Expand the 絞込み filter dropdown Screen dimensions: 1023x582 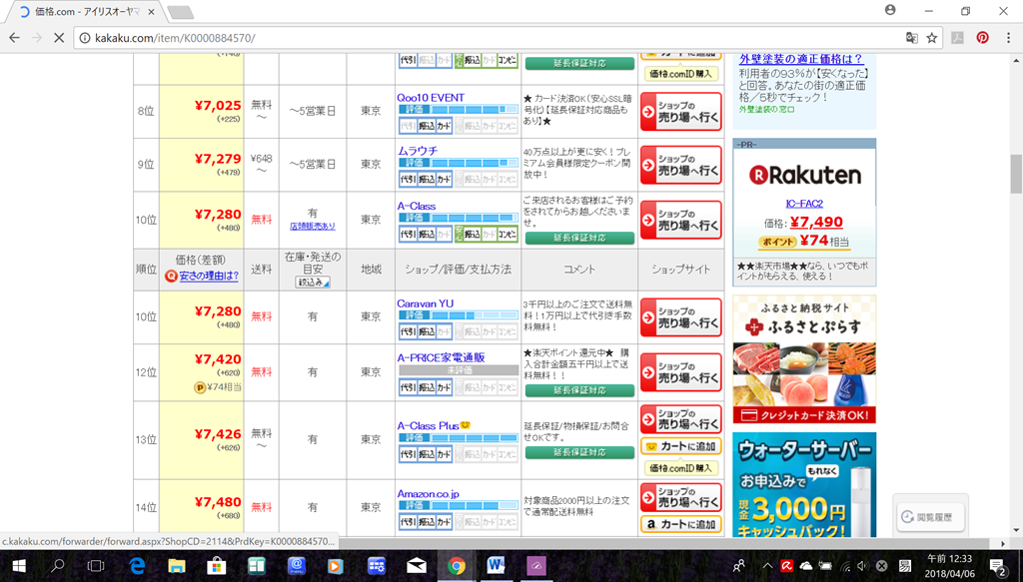tap(313, 283)
